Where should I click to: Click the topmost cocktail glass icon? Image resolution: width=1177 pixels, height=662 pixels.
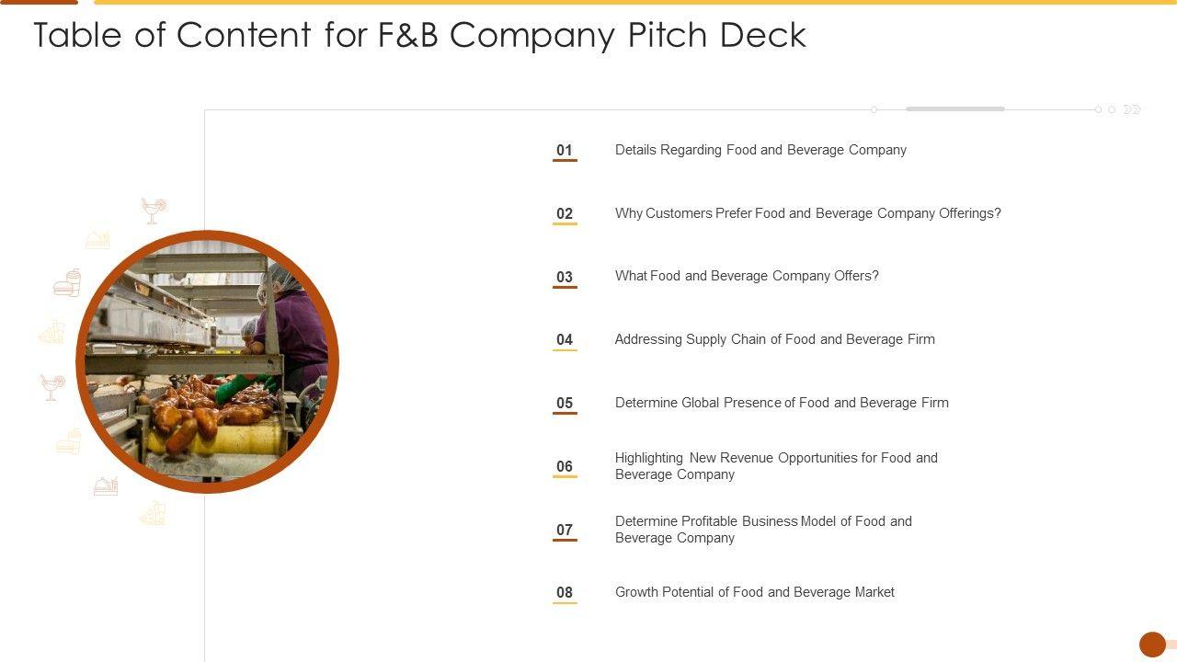coord(153,211)
